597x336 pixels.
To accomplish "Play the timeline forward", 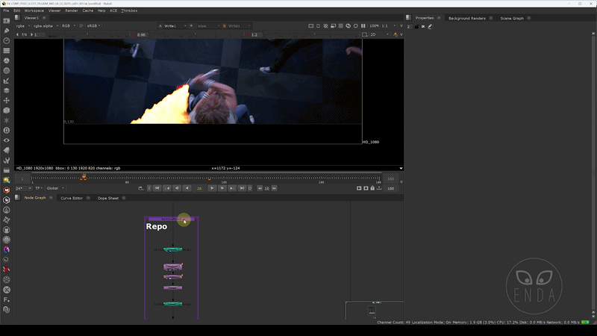I will coord(212,188).
